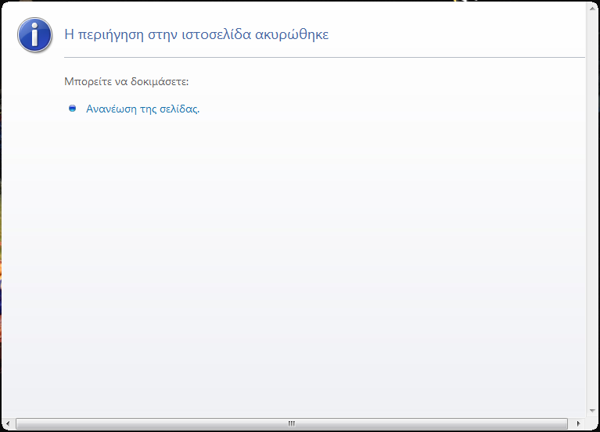This screenshot has height=432, width=600.
Task: Click the 'Ανανέωση της σελίδας.' link
Action: pos(142,109)
